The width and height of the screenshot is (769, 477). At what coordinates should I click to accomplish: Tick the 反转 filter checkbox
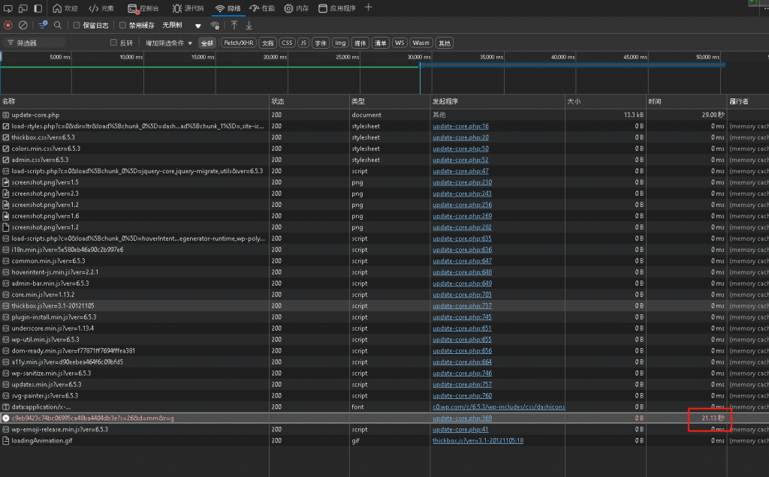tap(114, 43)
